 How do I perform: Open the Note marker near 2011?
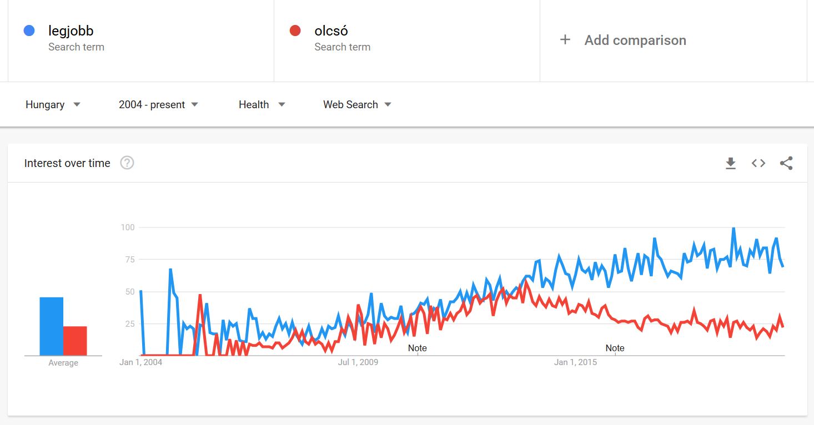(418, 348)
